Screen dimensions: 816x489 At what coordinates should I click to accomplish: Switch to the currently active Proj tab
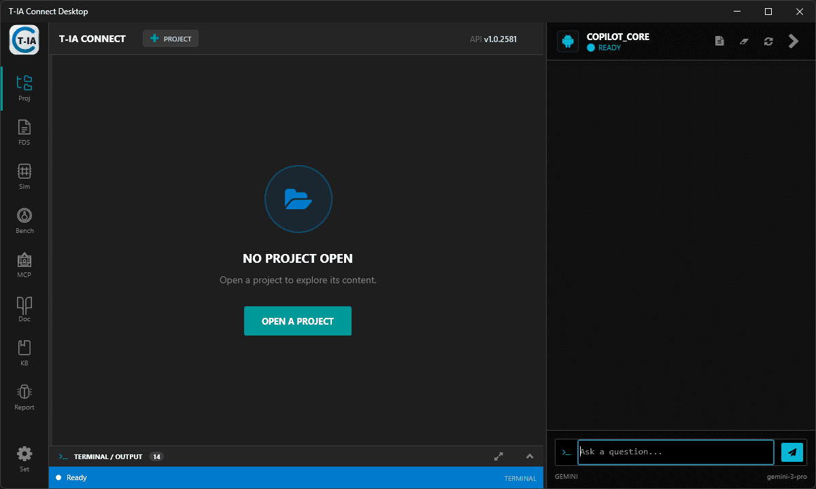[24, 87]
